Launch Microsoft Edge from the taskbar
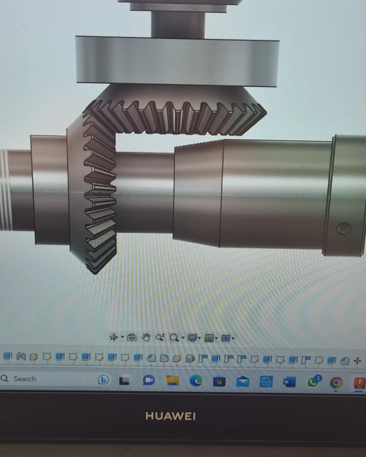Screen dimensions: 366x457 (x=196, y=381)
